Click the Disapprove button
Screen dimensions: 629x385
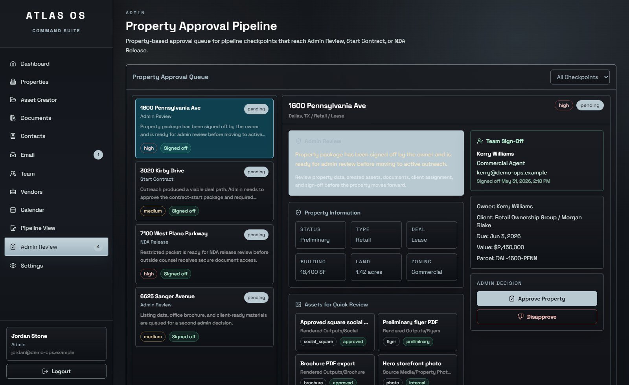[x=537, y=317]
